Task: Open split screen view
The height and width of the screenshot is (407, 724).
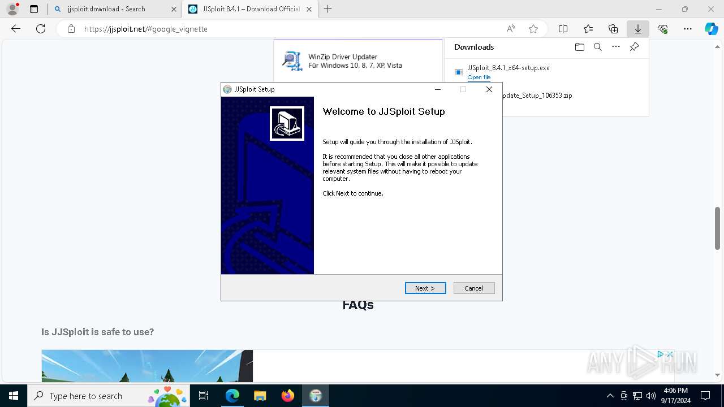Action: pos(563,29)
